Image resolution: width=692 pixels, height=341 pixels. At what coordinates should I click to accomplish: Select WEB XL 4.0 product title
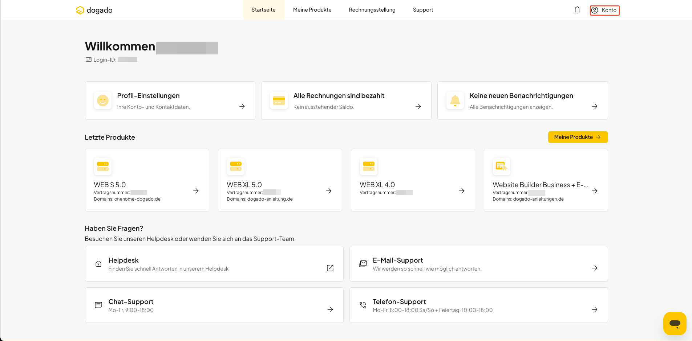377,185
